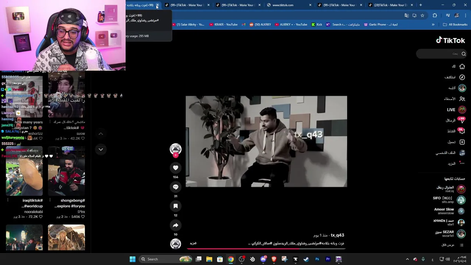Screen dimensions: 471x265
Task: Open comments with the speech bubble icon
Action: pyautogui.click(x=176, y=187)
